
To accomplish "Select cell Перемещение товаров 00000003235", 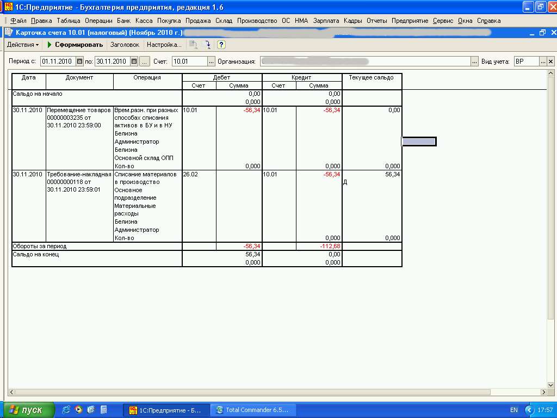I will 79,138.
